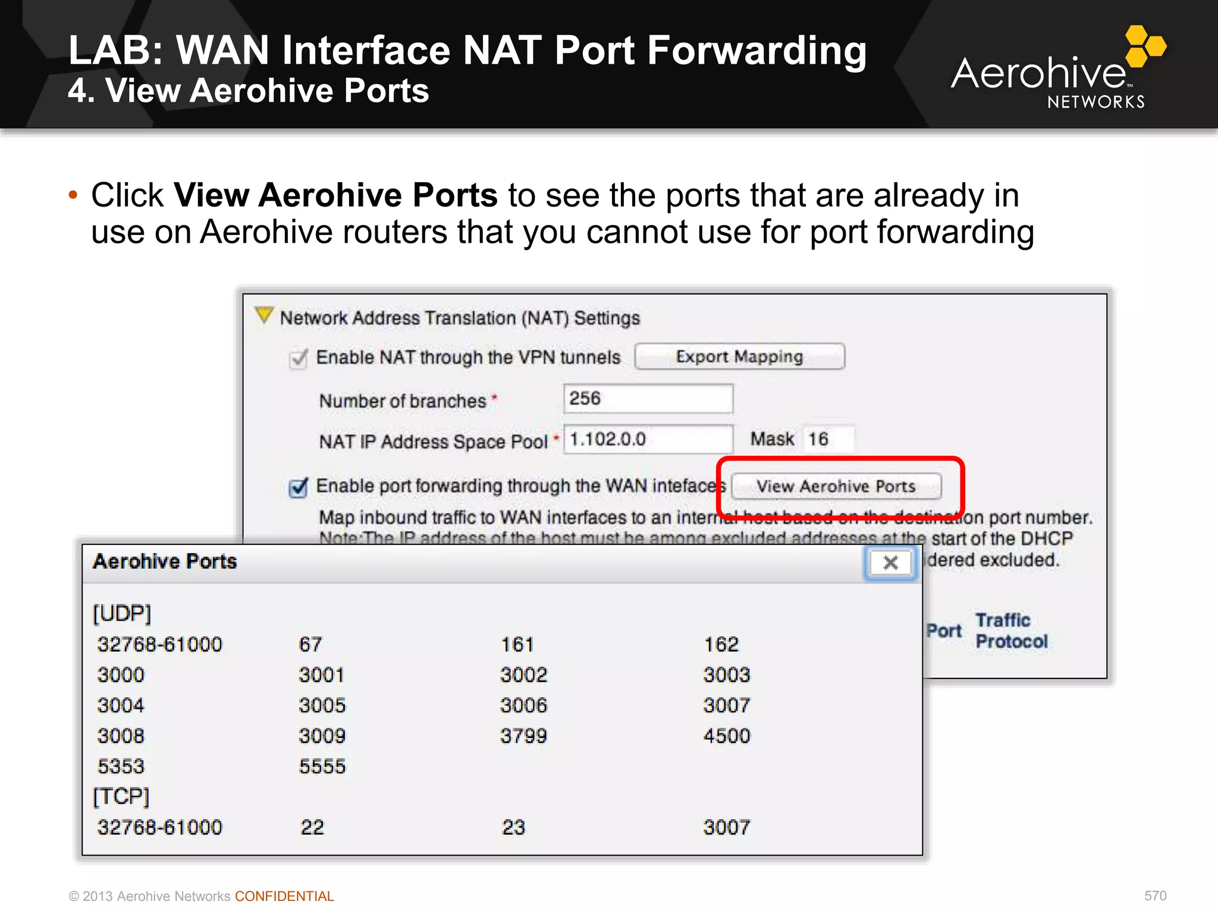Select the [TCP] heading
Viewport: 1218px width, 914px height.
(121, 796)
